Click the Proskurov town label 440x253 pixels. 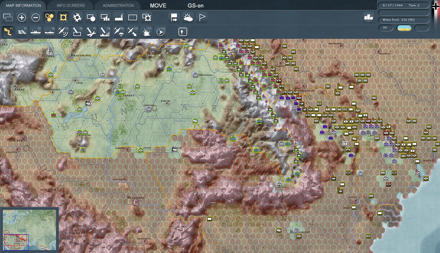(335, 44)
